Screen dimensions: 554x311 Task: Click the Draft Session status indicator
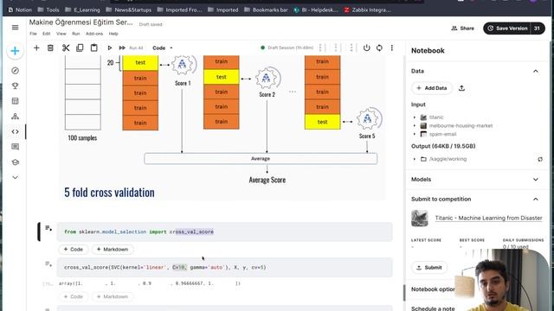pyautogui.click(x=287, y=48)
